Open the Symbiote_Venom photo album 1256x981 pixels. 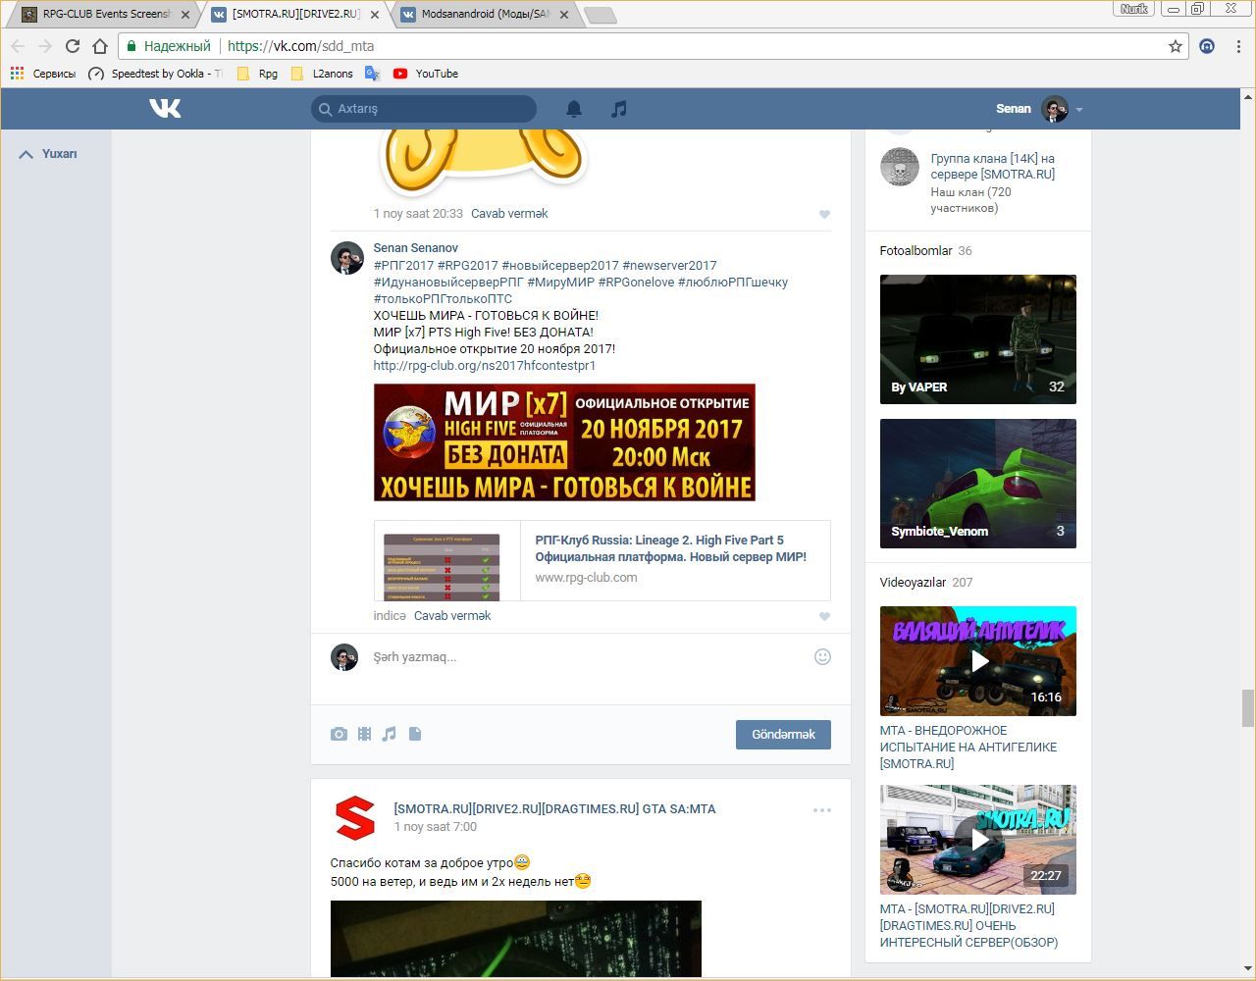coord(978,484)
